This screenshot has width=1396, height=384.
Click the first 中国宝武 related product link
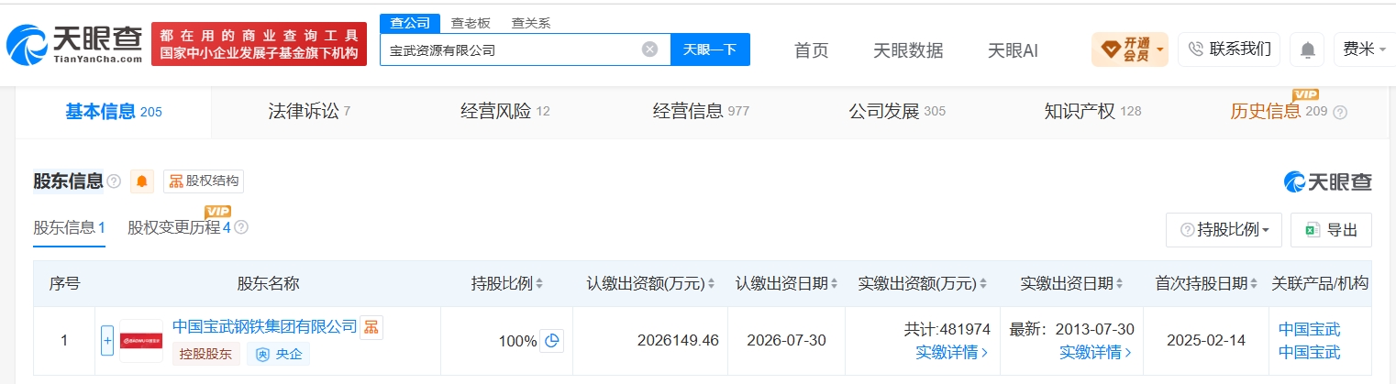(x=1310, y=329)
